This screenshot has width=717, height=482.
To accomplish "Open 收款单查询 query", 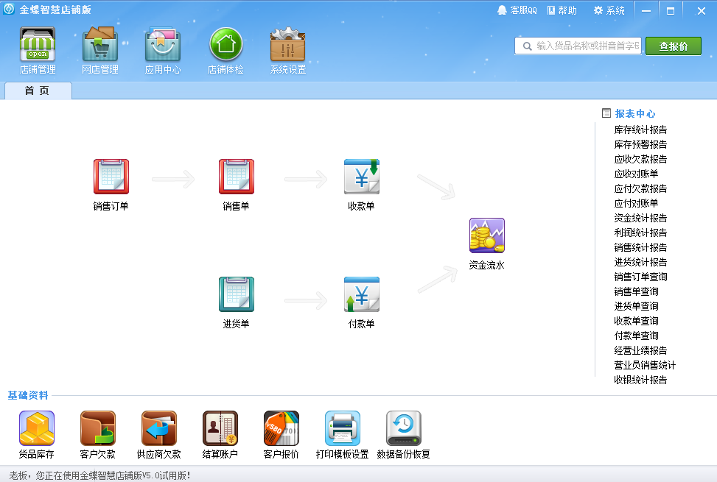I will pyautogui.click(x=636, y=321).
